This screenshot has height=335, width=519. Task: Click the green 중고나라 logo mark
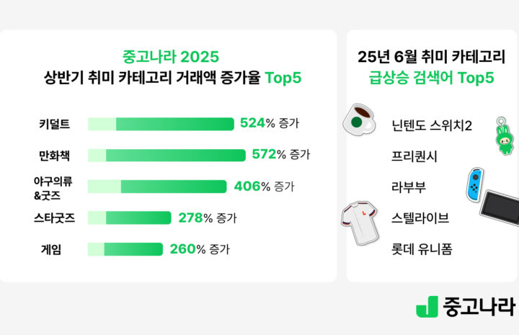click(x=427, y=307)
